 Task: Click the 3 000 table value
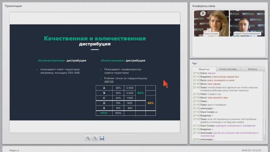click(130, 93)
